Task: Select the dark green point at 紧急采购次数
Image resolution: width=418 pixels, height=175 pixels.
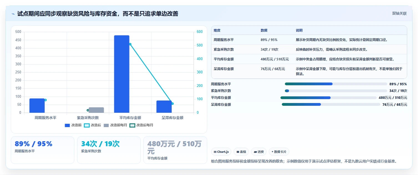Action: click(88, 110)
